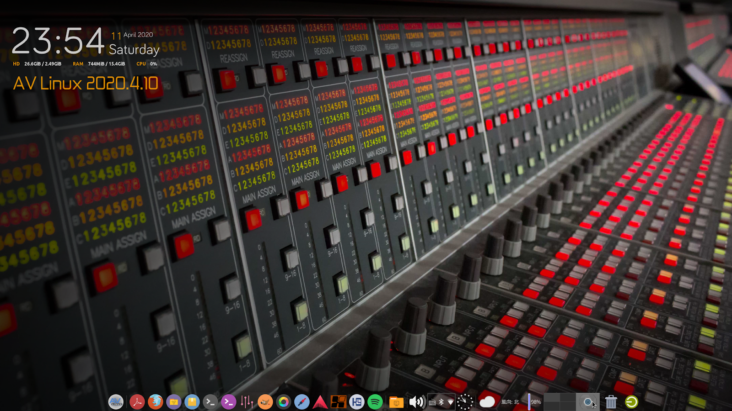Launch the red triangle Ardour icon
732x411 pixels.
coord(320,402)
